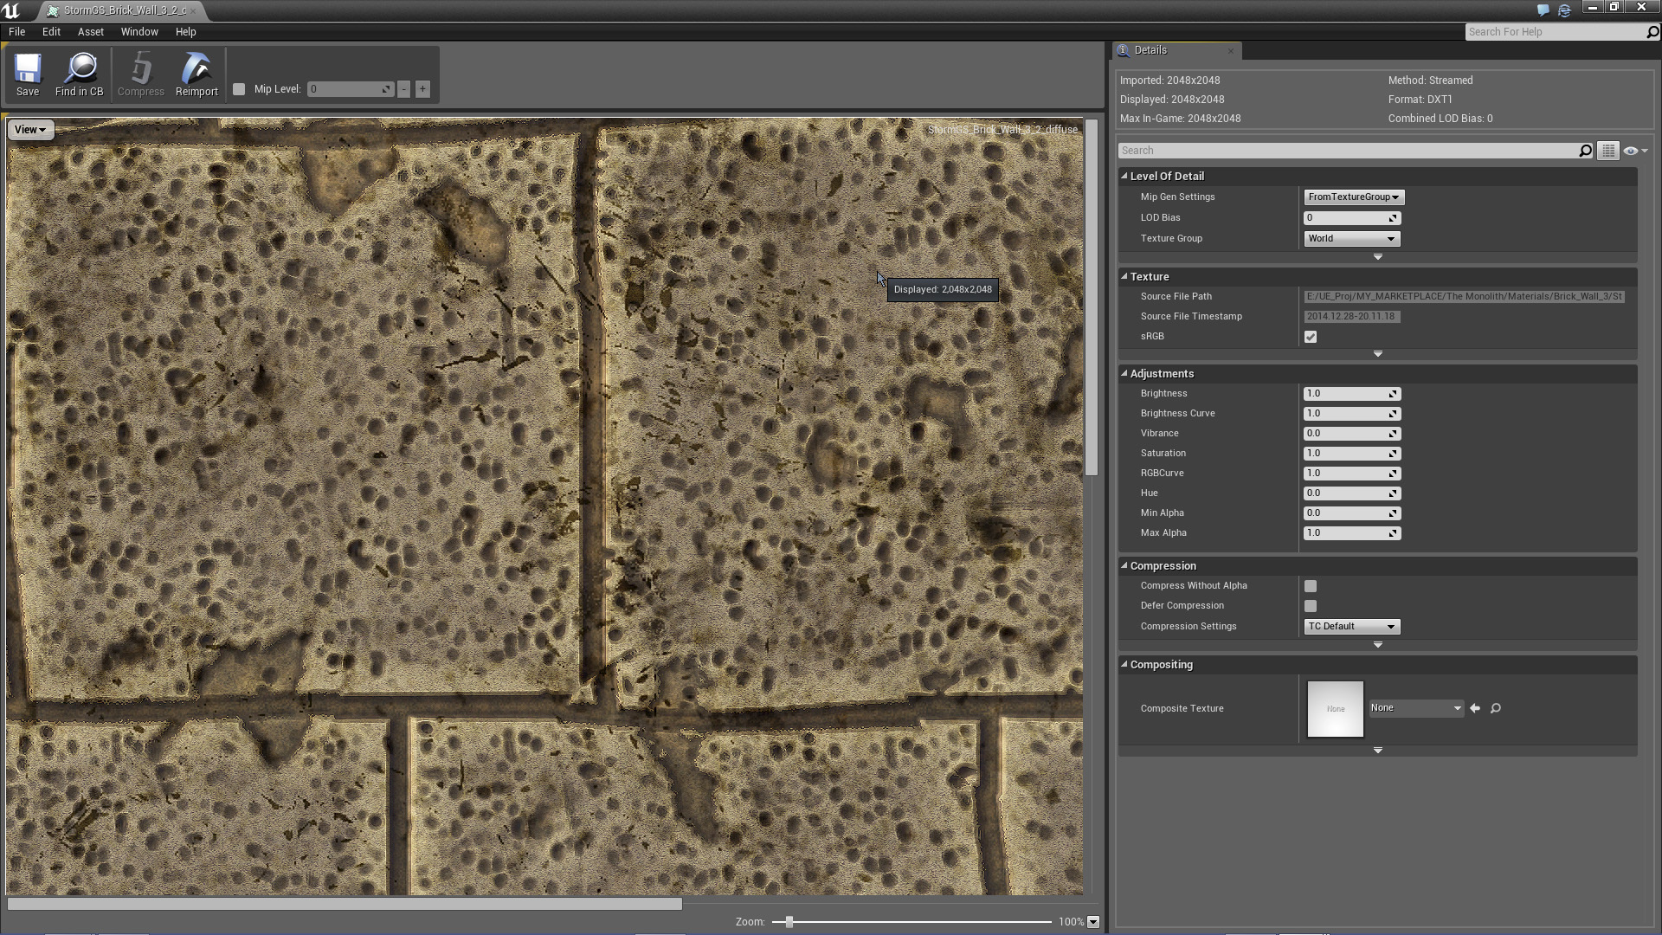Viewport: 1662px width, 935px height.
Task: Click the None composite texture thumbnail
Action: pyautogui.click(x=1335, y=708)
